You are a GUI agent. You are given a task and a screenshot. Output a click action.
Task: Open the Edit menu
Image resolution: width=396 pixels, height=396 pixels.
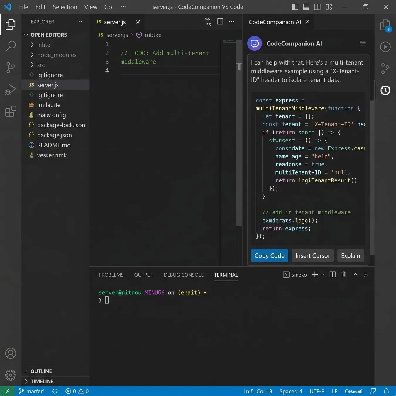pos(40,7)
